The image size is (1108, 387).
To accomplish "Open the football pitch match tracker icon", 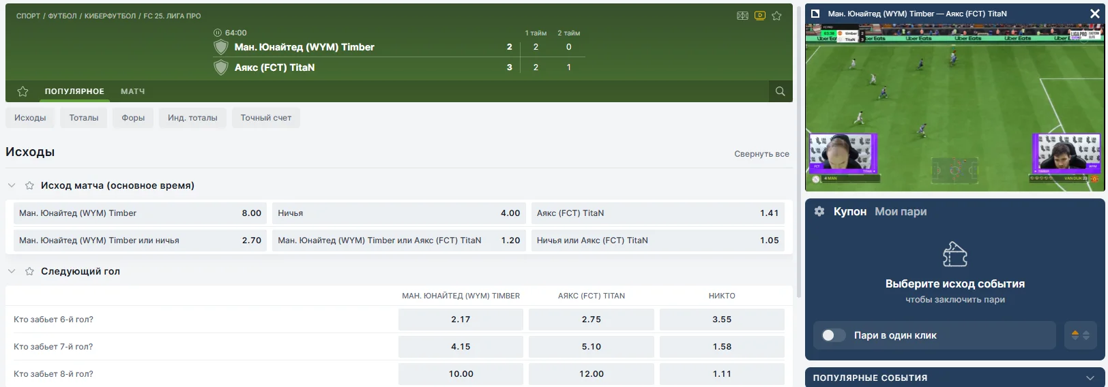I will point(742,16).
